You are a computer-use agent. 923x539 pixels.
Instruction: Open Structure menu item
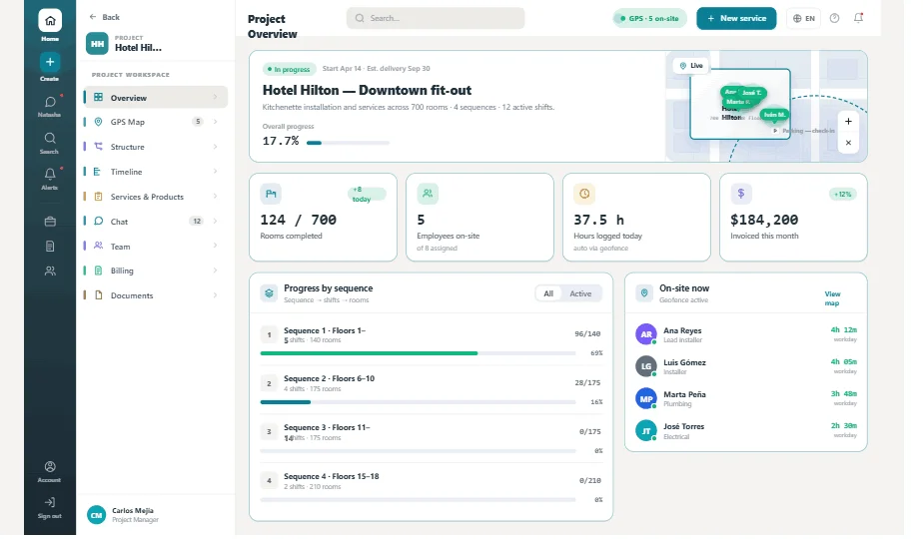[156, 147]
